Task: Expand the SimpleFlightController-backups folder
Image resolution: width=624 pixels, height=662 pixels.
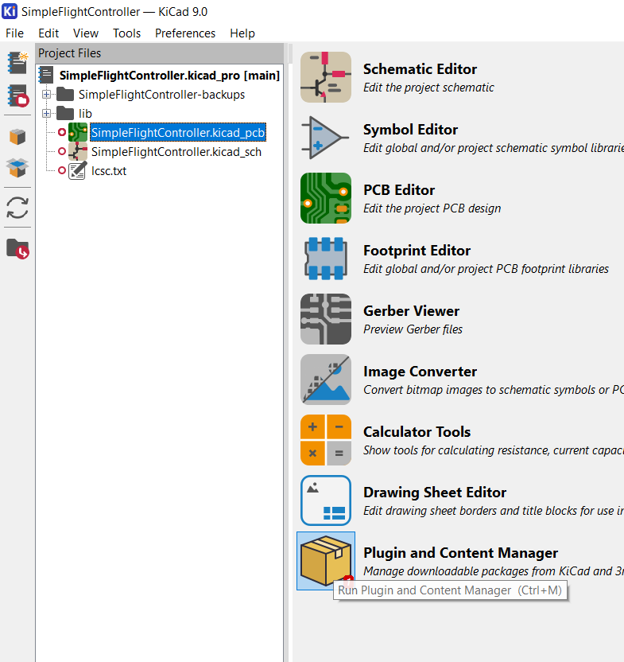Action: [46, 94]
